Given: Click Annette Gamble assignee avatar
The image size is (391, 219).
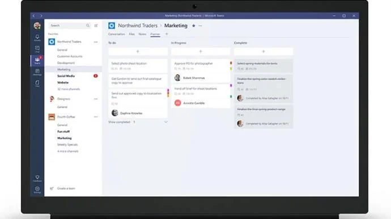Looking at the screenshot, I should 177,103.
